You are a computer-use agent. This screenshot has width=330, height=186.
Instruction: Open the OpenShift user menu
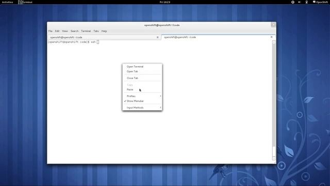point(320,2)
